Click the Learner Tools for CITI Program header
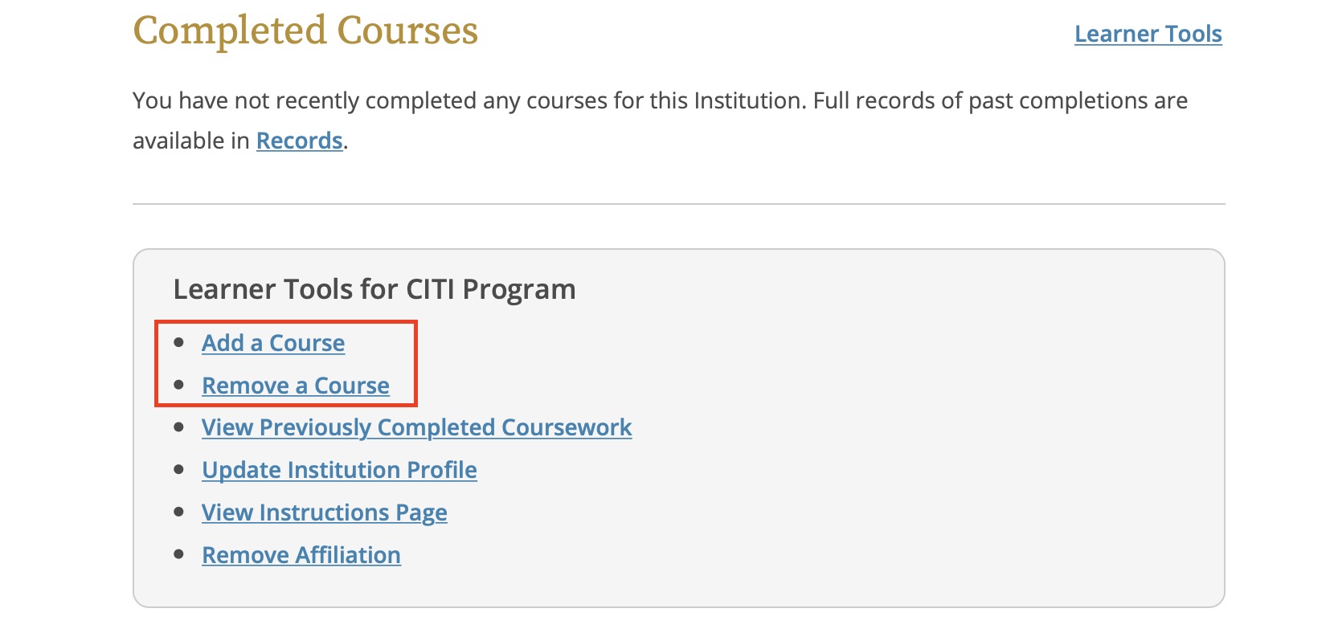1334x641 pixels. (x=374, y=289)
